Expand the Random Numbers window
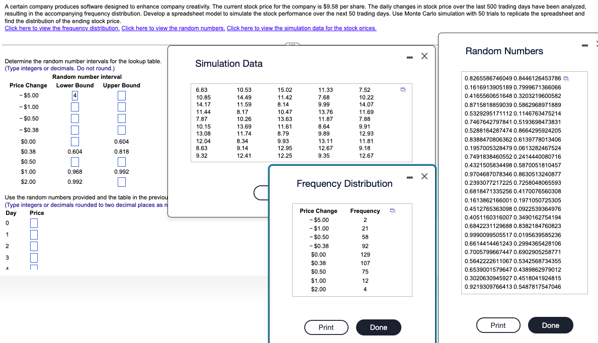Image resolution: width=598 pixels, height=343 pixels. pyautogui.click(x=596, y=45)
